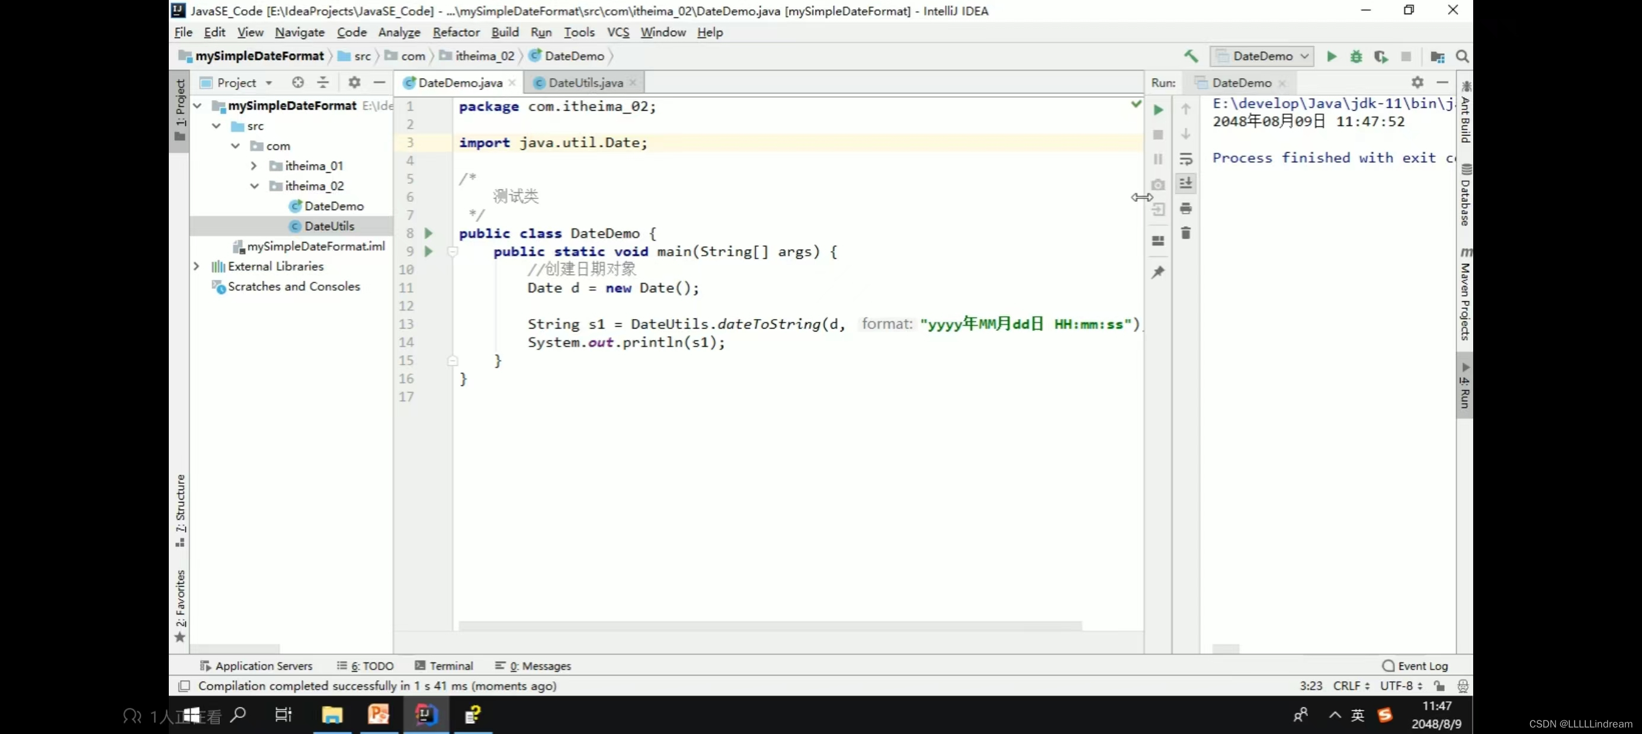Switch to the DateUtils.java editor tab

[582, 82]
